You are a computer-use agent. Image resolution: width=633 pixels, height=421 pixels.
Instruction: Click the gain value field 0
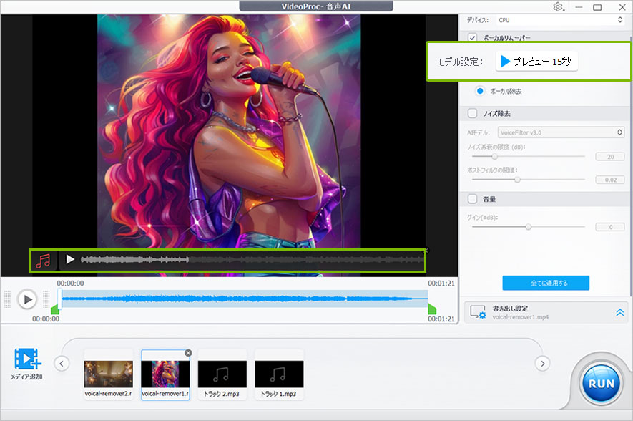(610, 227)
